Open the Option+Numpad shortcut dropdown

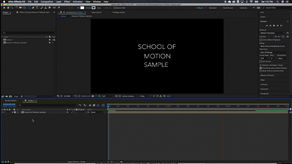272,33
